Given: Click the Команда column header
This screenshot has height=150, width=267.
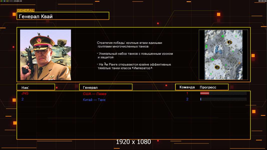Looking at the screenshot, I should click(x=187, y=87).
